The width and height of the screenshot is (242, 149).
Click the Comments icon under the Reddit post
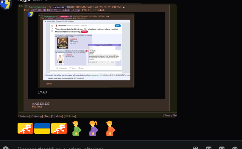[x=57, y=68]
